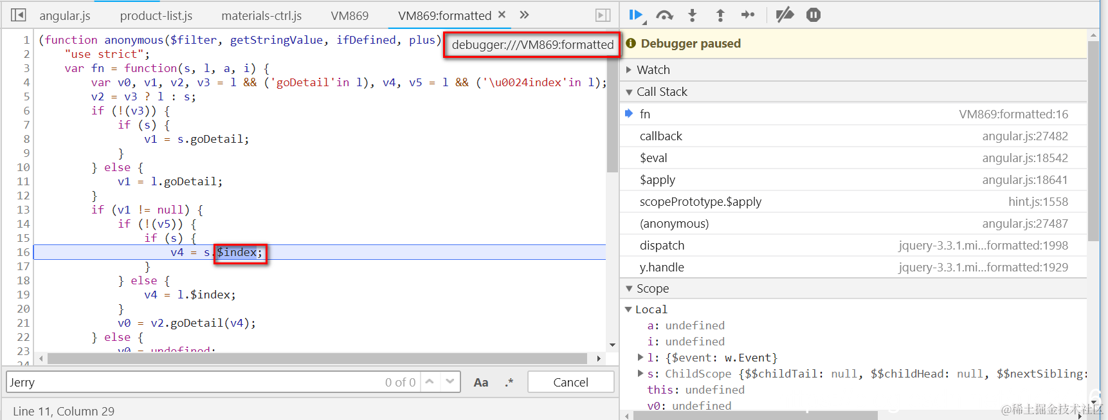The image size is (1108, 420).
Task: Click the a: undefined variable
Action: pyautogui.click(x=686, y=325)
